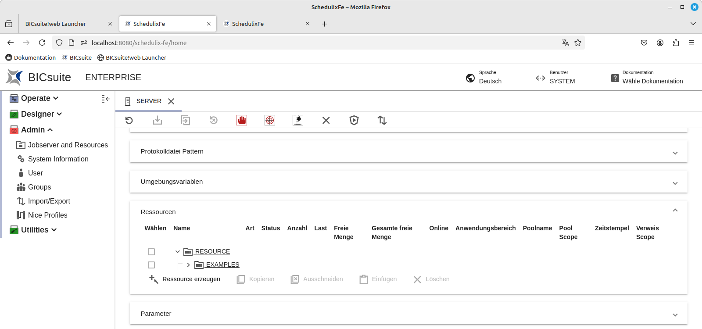
Task: Collapse the left sidebar navigation panel
Action: coord(105,99)
